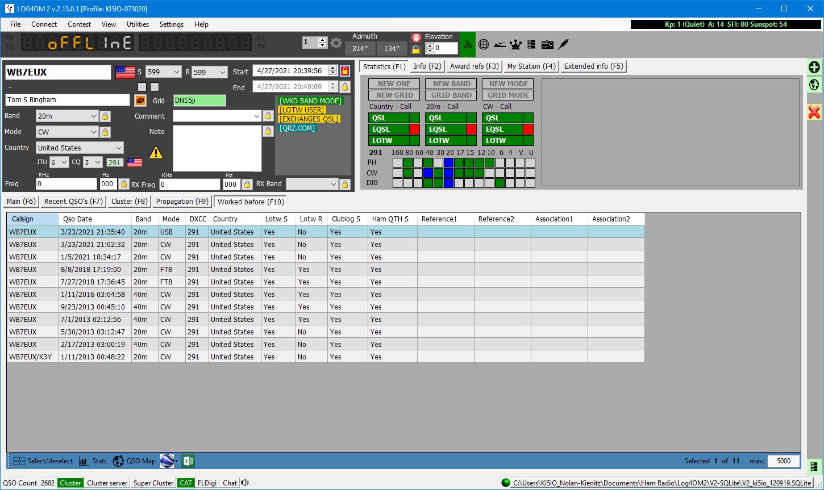Toggle the Band lock icon
The width and height of the screenshot is (824, 490).
[x=105, y=116]
